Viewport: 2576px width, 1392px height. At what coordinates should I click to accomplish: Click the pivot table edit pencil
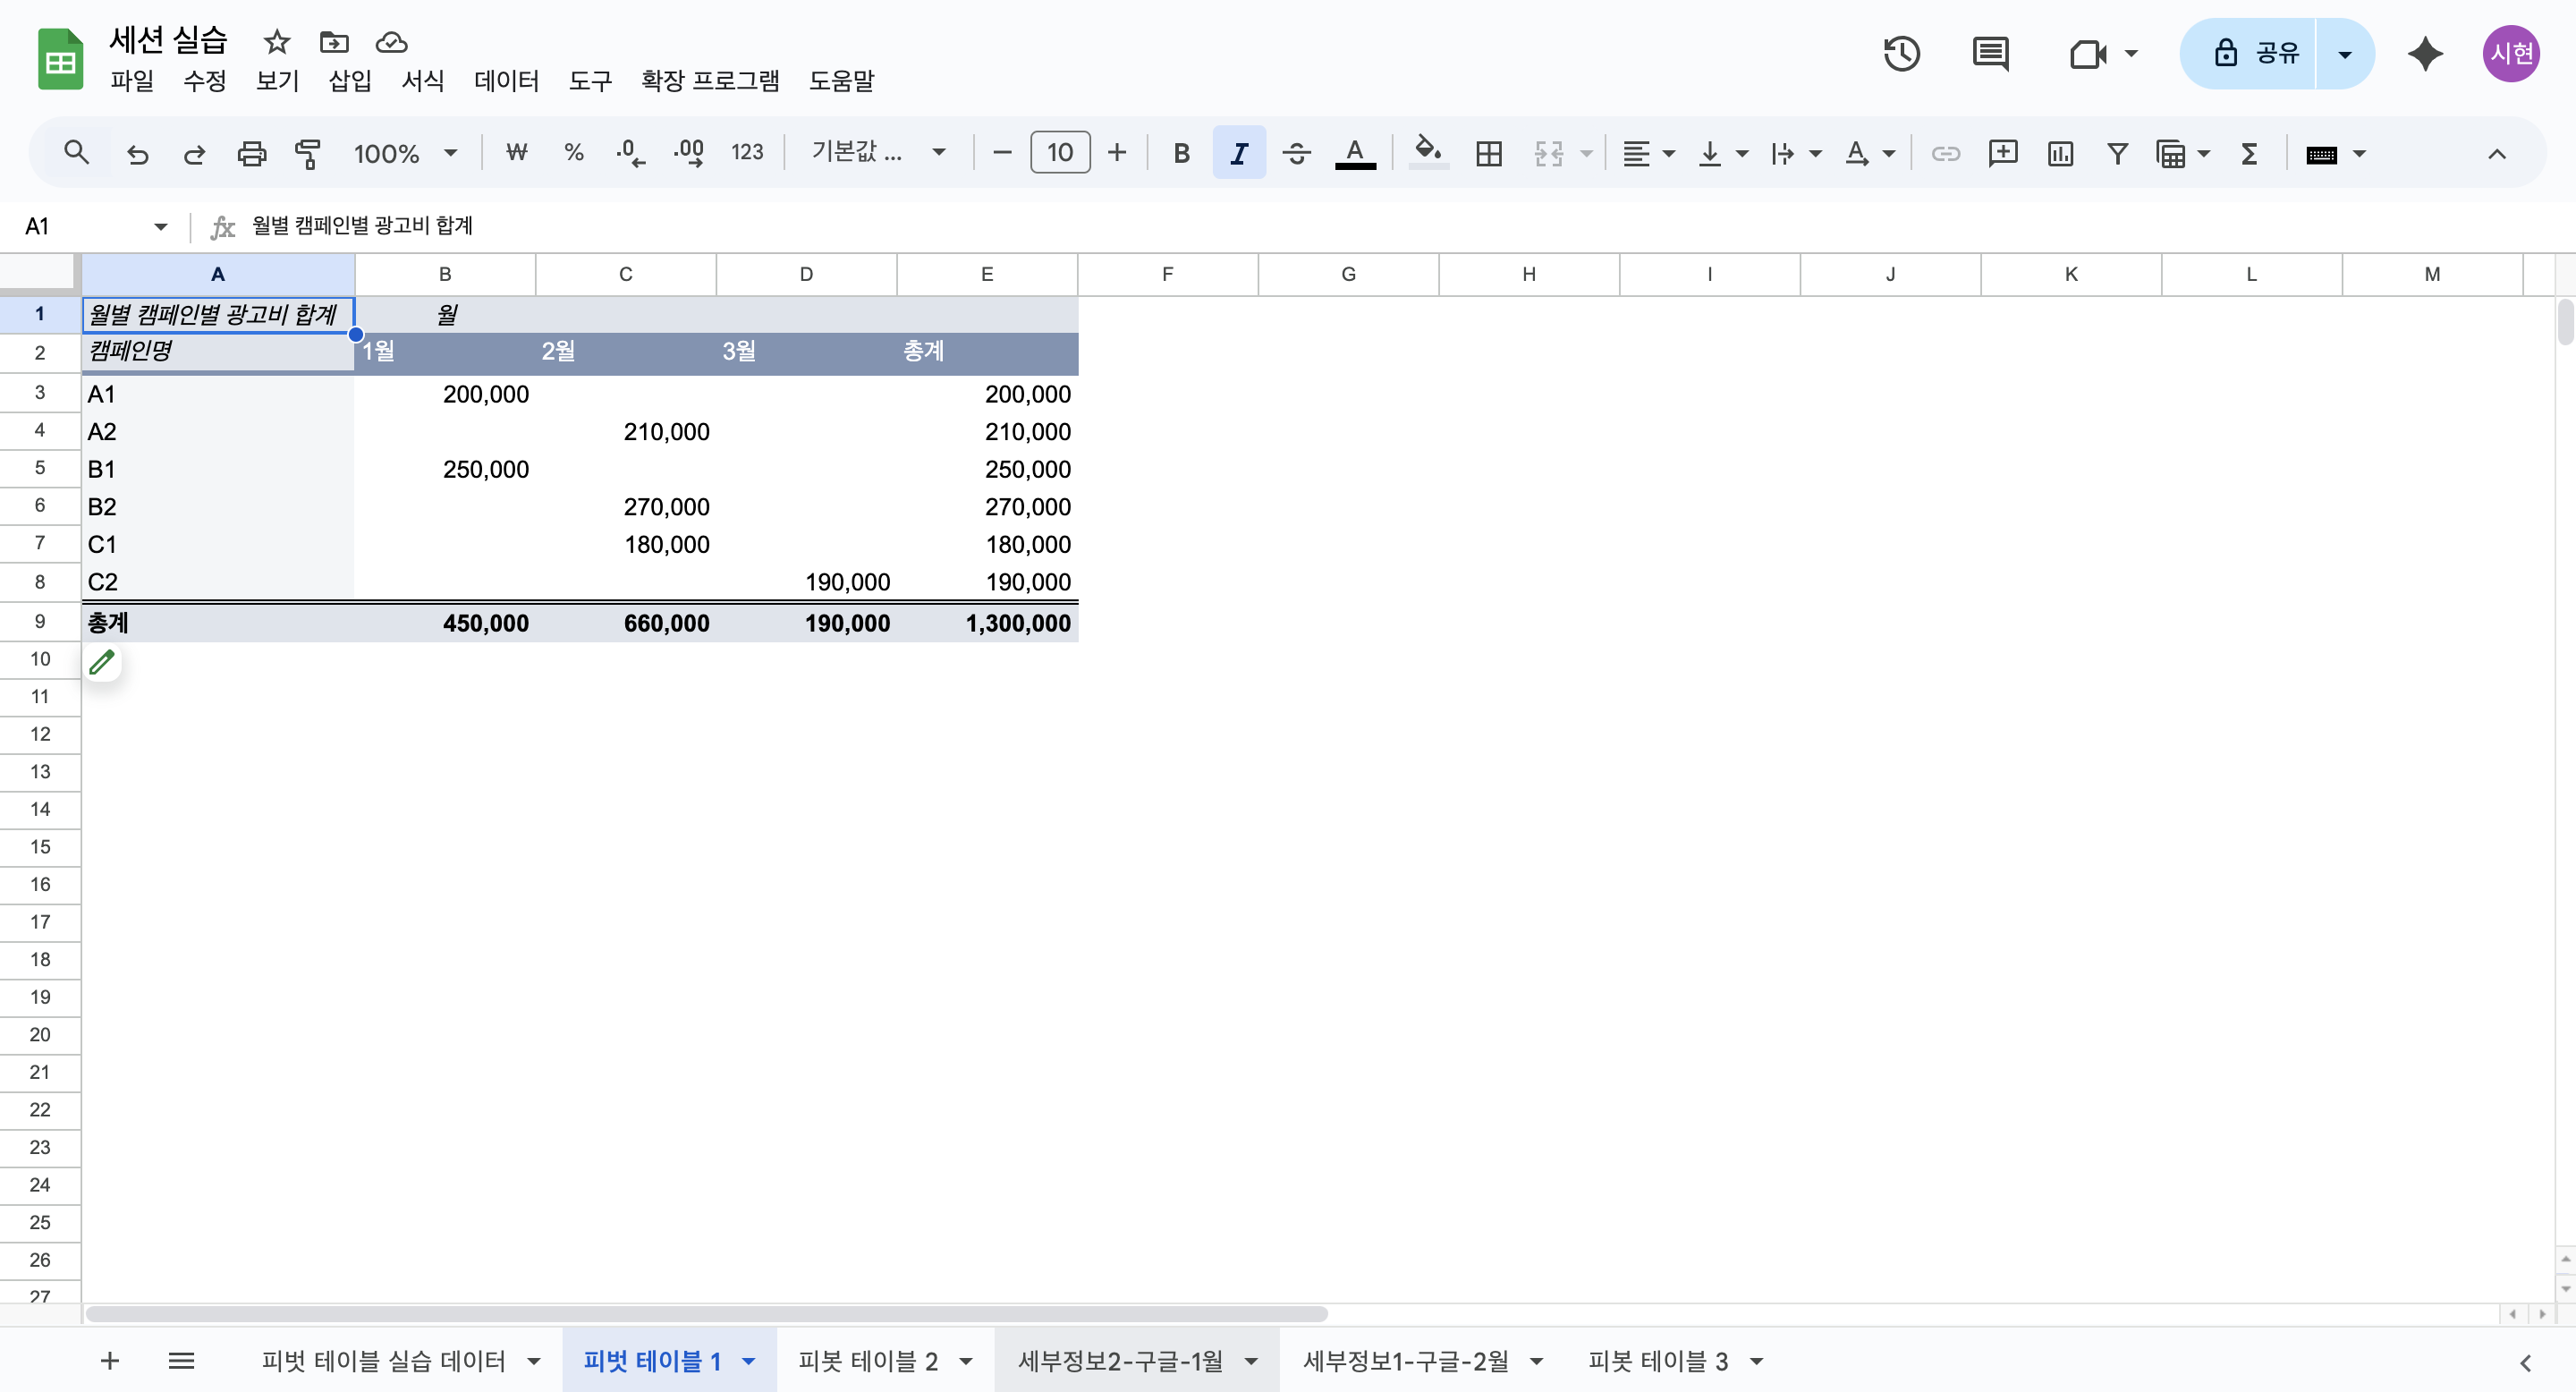102,662
